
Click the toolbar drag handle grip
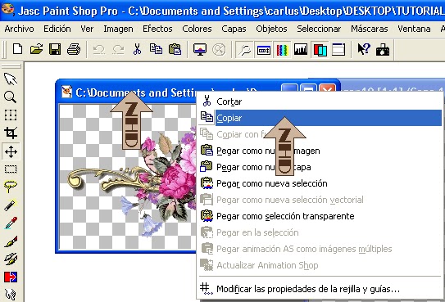click(x=4, y=50)
